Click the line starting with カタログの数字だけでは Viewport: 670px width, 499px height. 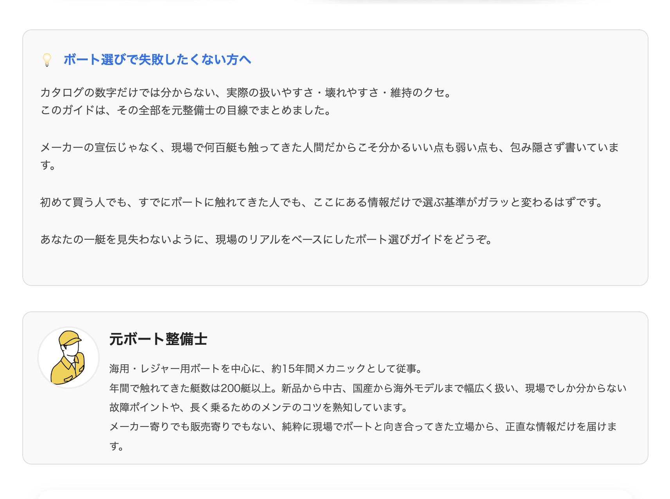coord(247,93)
